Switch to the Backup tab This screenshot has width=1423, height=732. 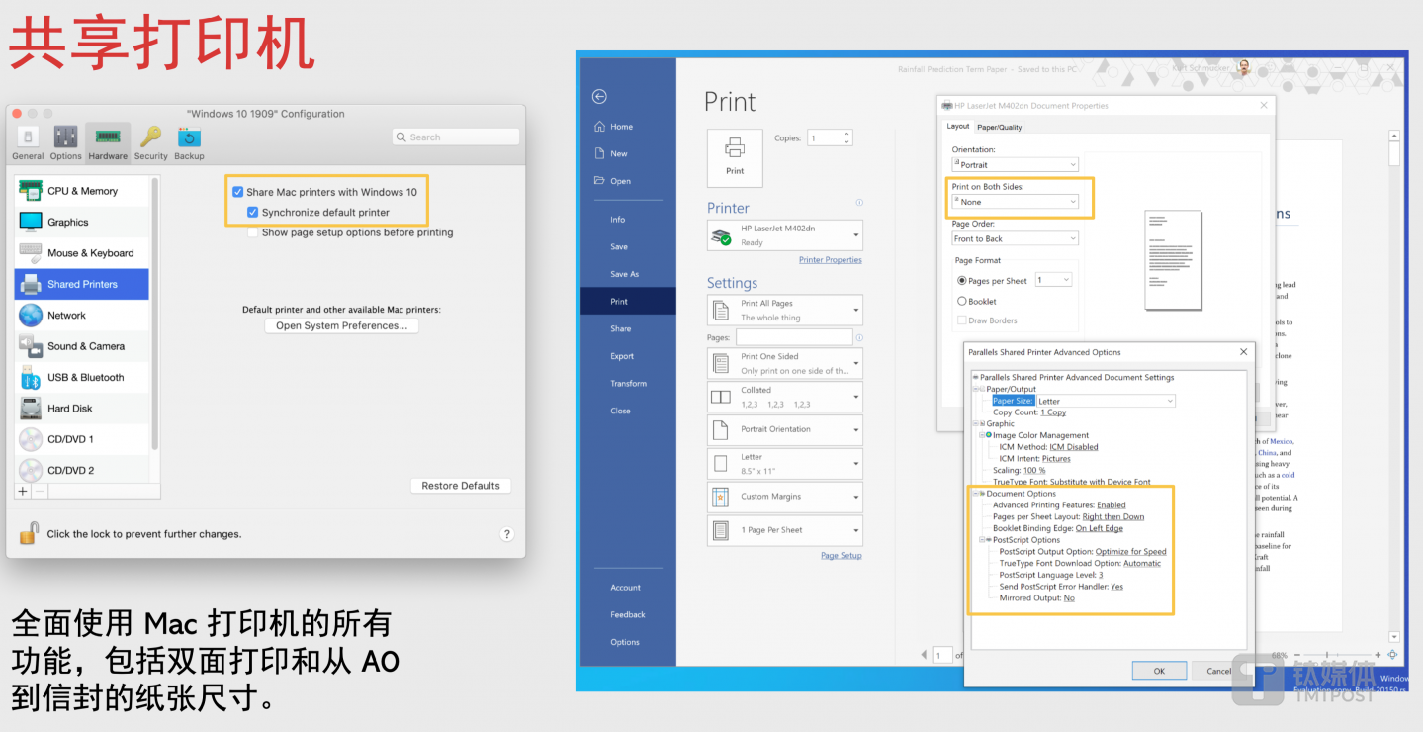click(189, 142)
